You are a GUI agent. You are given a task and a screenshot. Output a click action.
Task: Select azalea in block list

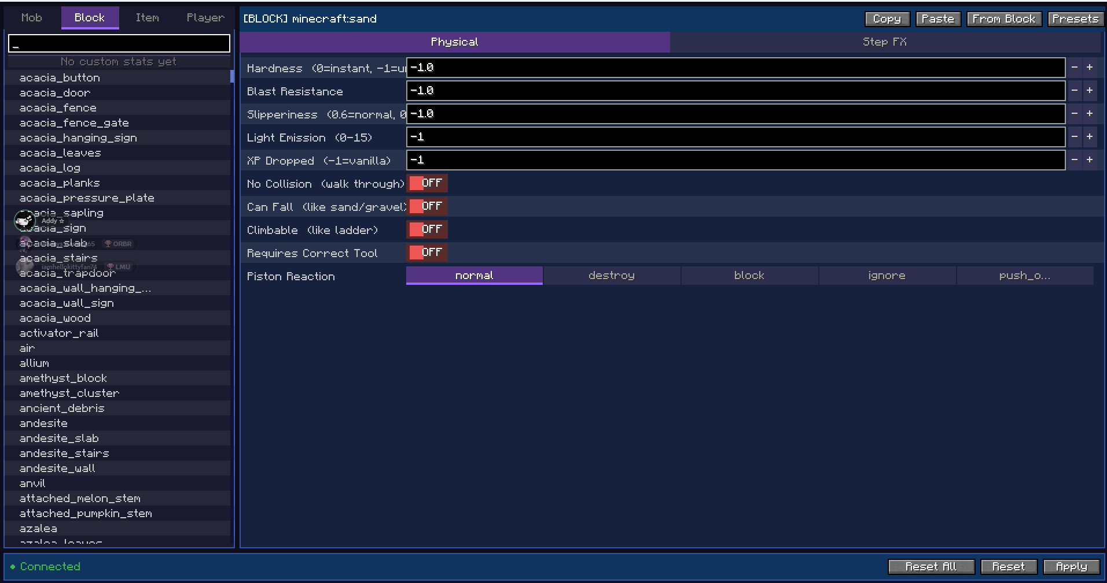(x=117, y=528)
